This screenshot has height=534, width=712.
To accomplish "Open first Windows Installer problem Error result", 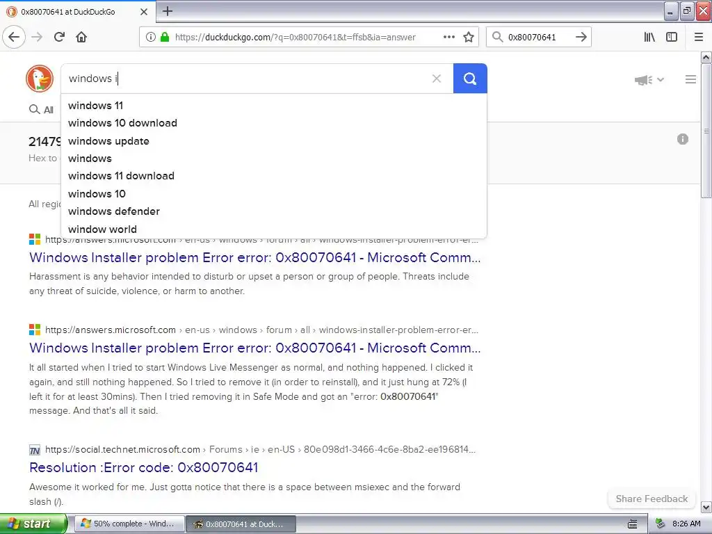I will [x=254, y=257].
